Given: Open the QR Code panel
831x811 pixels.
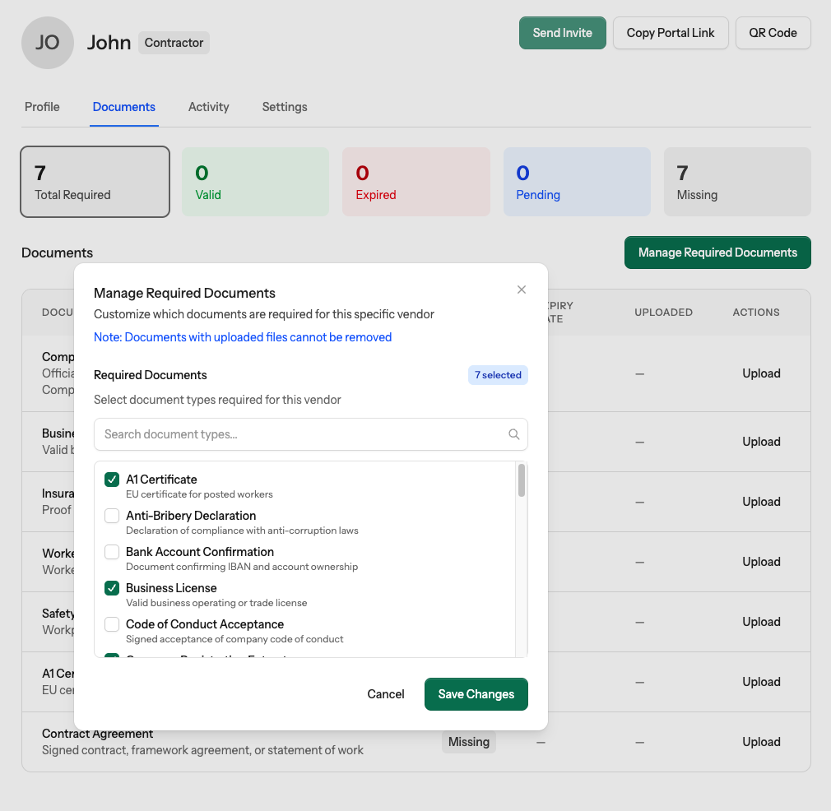Looking at the screenshot, I should (x=773, y=33).
